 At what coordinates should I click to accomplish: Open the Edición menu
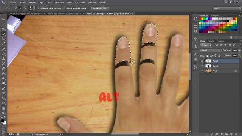pyautogui.click(x=22, y=3)
